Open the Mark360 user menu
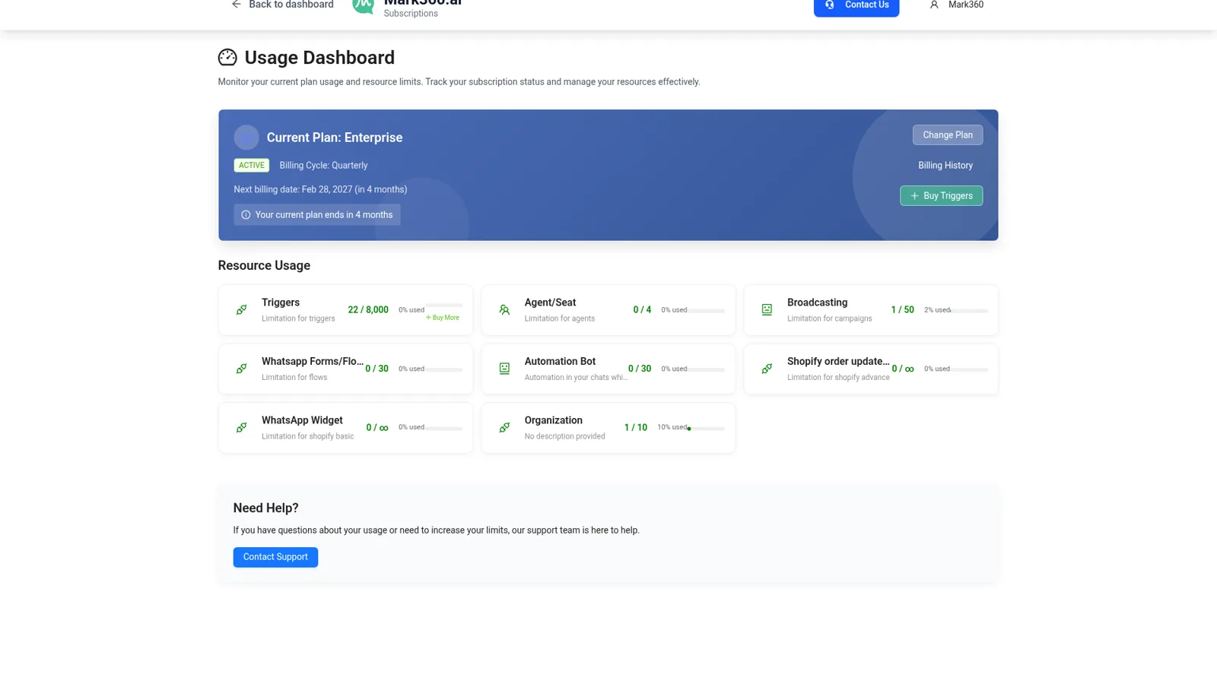Screen dimensions: 1217x684 pos(956,5)
